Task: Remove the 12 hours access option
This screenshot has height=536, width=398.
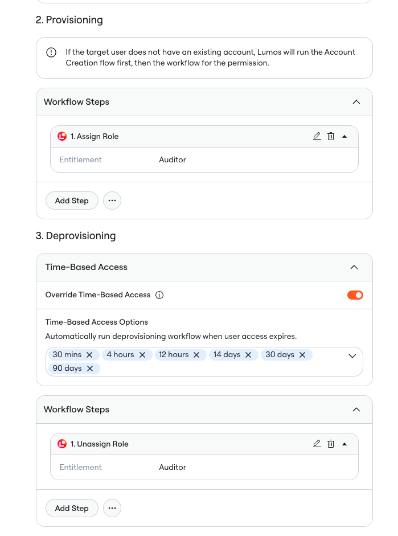Action: [x=196, y=355]
